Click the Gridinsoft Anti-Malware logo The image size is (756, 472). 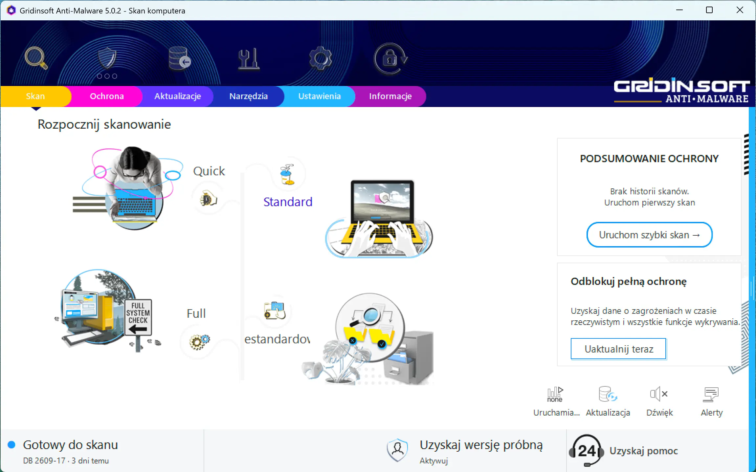(x=681, y=91)
